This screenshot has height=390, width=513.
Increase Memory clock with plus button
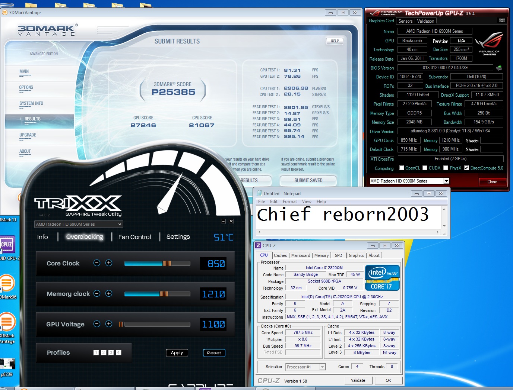click(109, 293)
